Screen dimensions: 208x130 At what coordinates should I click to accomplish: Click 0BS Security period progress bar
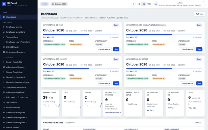click(x=81, y=69)
